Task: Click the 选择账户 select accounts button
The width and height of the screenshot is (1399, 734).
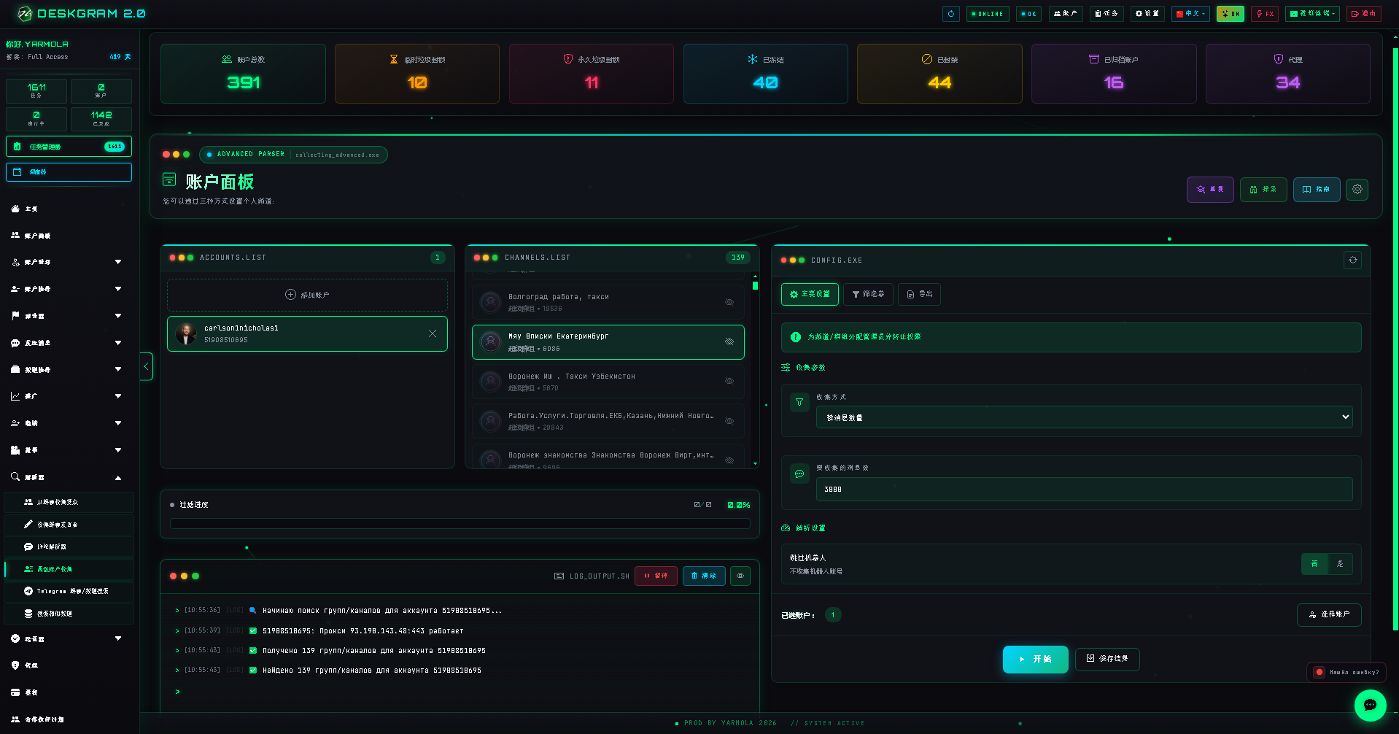Action: 1329,614
